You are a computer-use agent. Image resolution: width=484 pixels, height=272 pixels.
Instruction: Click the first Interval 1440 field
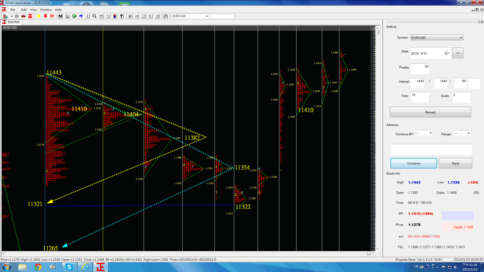(418, 83)
